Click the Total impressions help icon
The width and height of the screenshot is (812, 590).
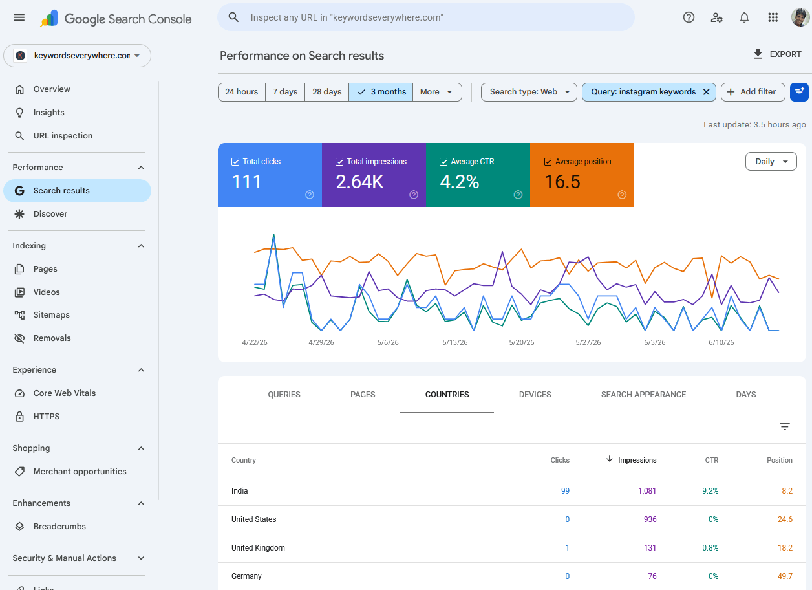coord(414,195)
